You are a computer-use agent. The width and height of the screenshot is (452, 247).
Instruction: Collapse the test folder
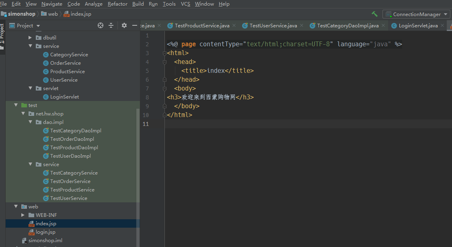[x=16, y=105]
